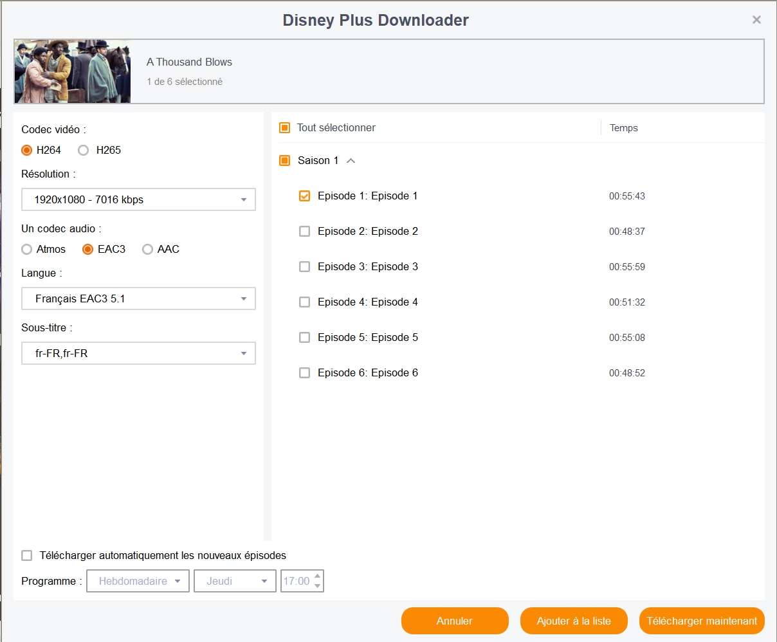Click Télécharger maintenant button
Image resolution: width=777 pixels, height=642 pixels.
pos(702,621)
